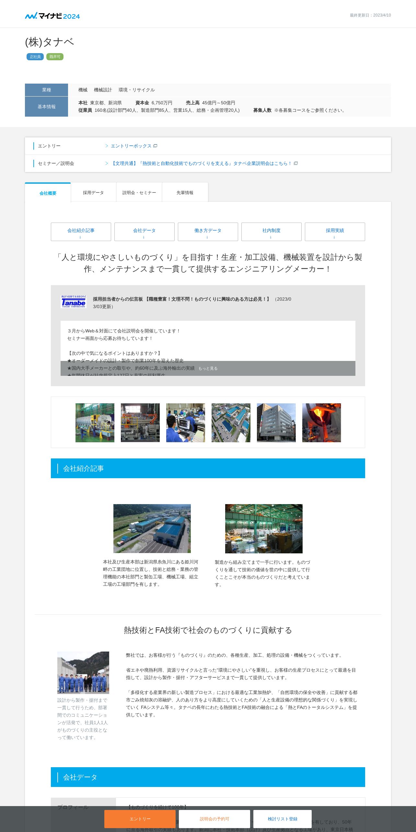Open the Mynavi 2024 logo
Screen dimensions: 416x832
click(x=52, y=16)
